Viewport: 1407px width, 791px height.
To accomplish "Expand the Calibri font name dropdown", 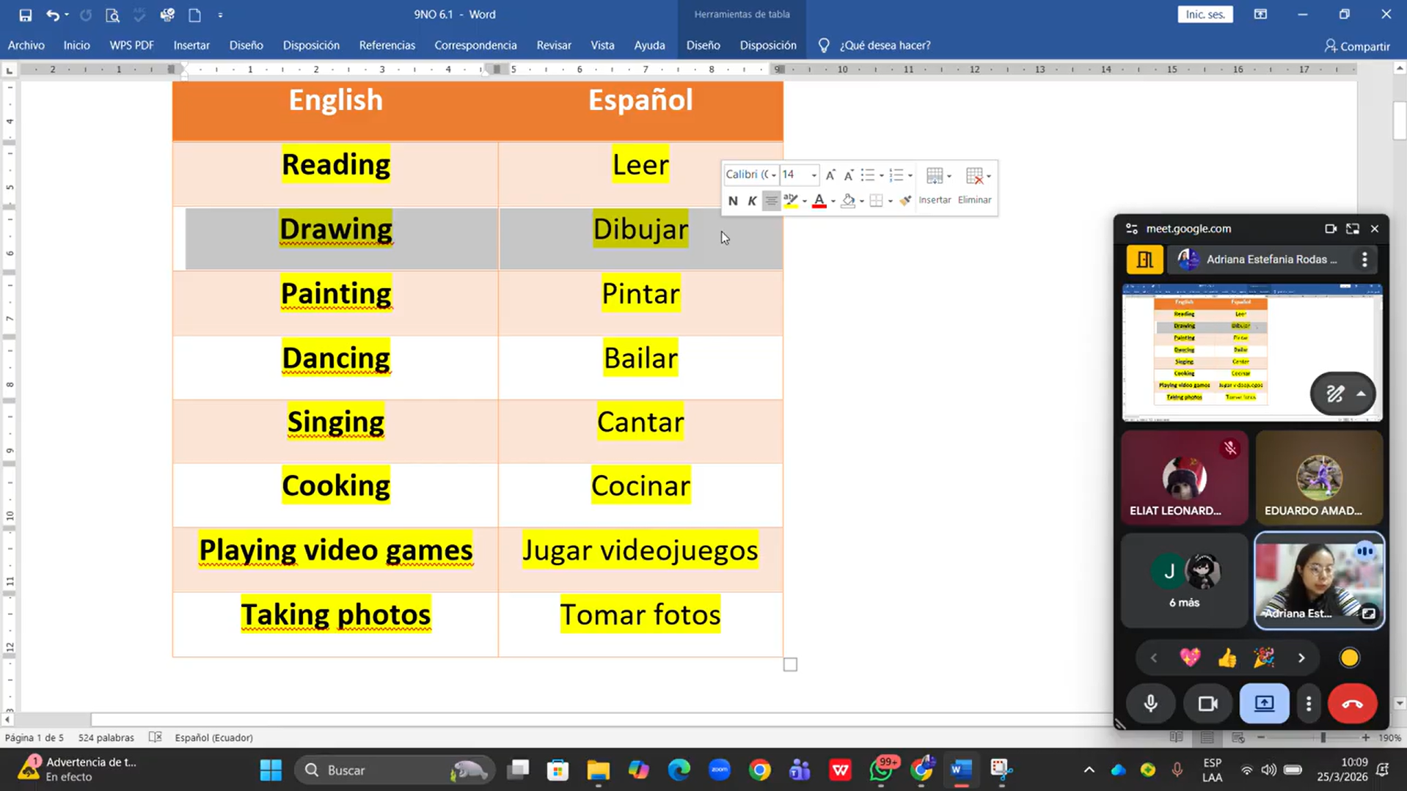I will pos(773,175).
